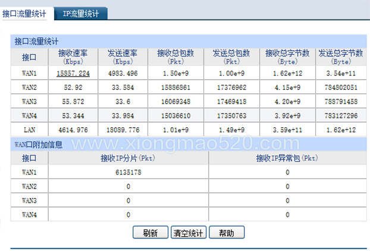This screenshot has width=370, height=251.
Task: Click the 接收IP分片 (Pkt) column header
Action: tap(128, 158)
